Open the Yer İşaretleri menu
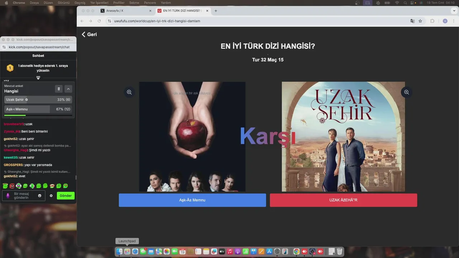Viewport: 459px width, 258px height. [x=99, y=3]
